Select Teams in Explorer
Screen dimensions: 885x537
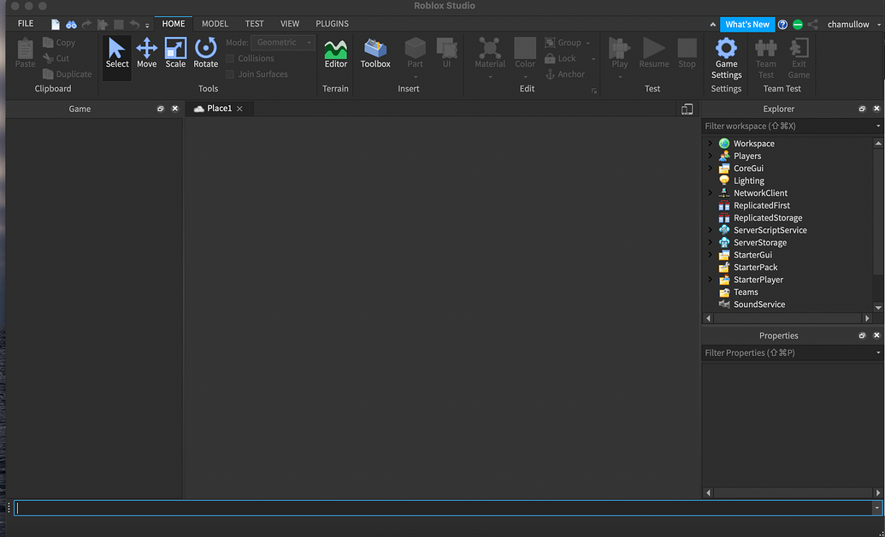746,292
